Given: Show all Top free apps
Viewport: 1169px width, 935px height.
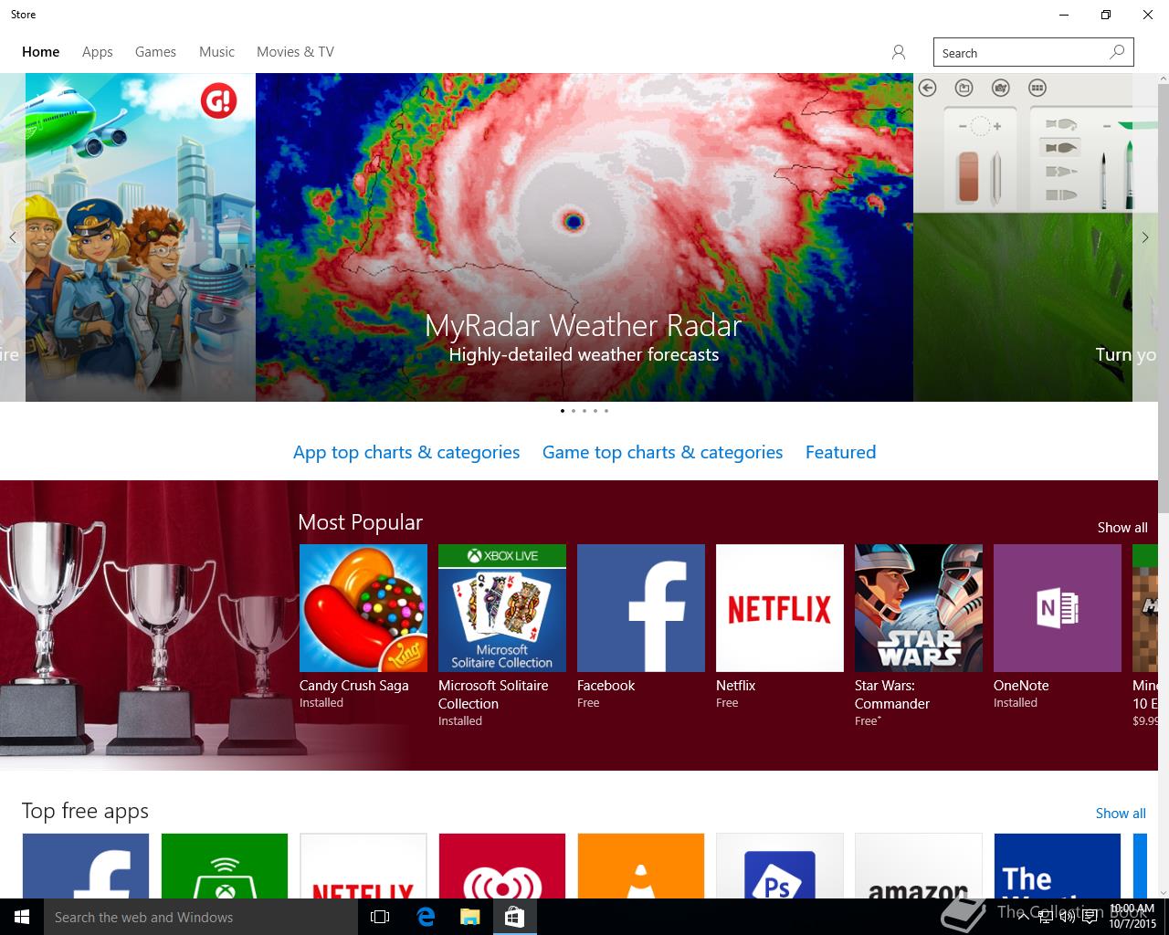Looking at the screenshot, I should (1121, 813).
